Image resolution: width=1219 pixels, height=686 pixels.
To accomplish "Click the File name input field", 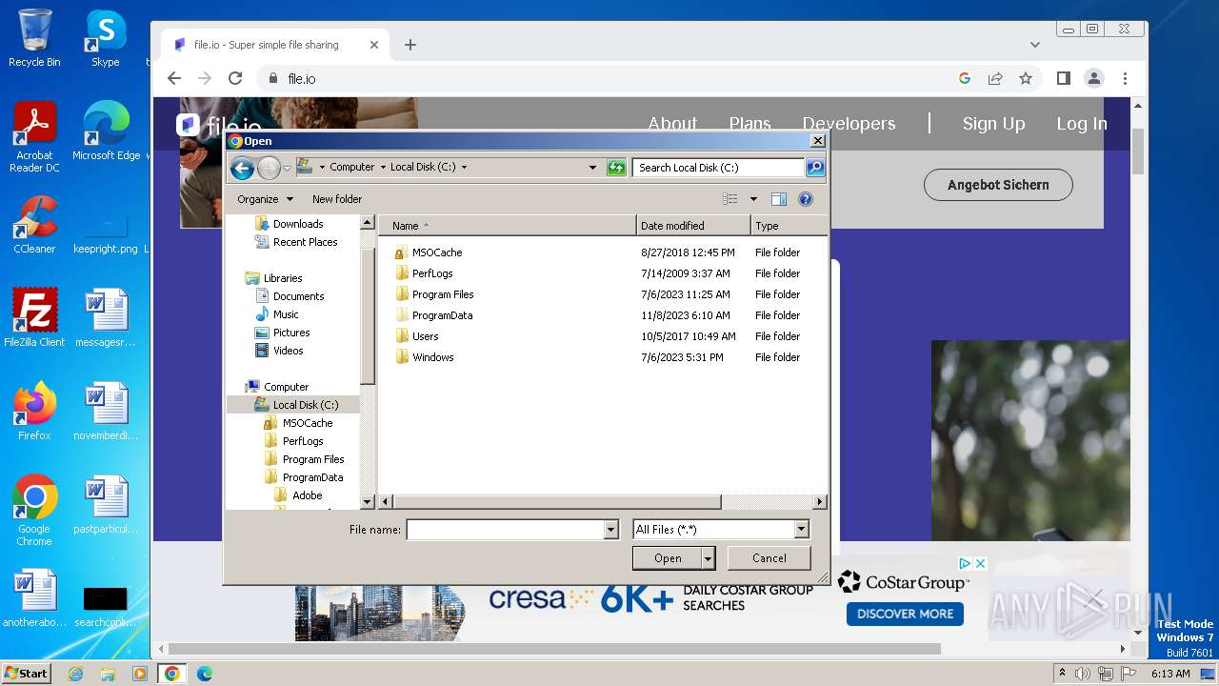I will [x=505, y=530].
